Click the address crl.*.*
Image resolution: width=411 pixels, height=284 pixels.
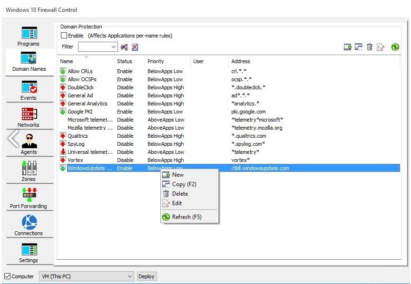point(239,71)
